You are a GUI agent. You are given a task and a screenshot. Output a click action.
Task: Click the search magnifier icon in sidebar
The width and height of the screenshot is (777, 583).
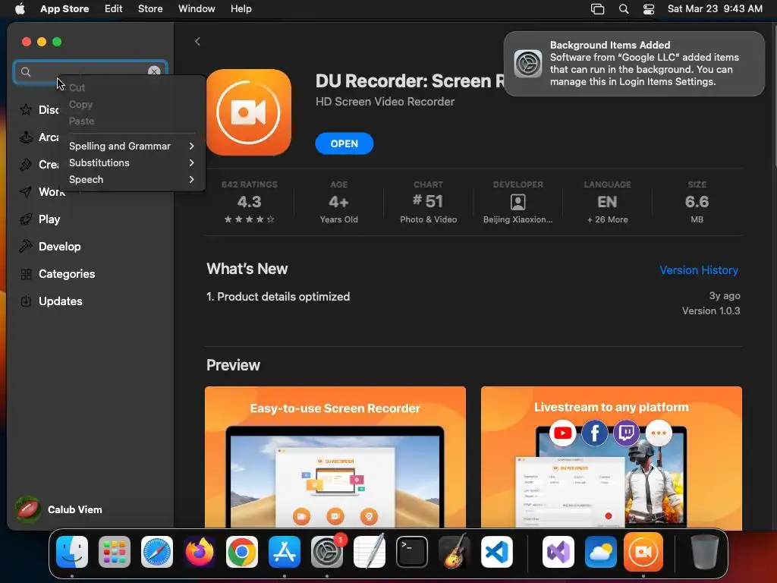click(26, 72)
